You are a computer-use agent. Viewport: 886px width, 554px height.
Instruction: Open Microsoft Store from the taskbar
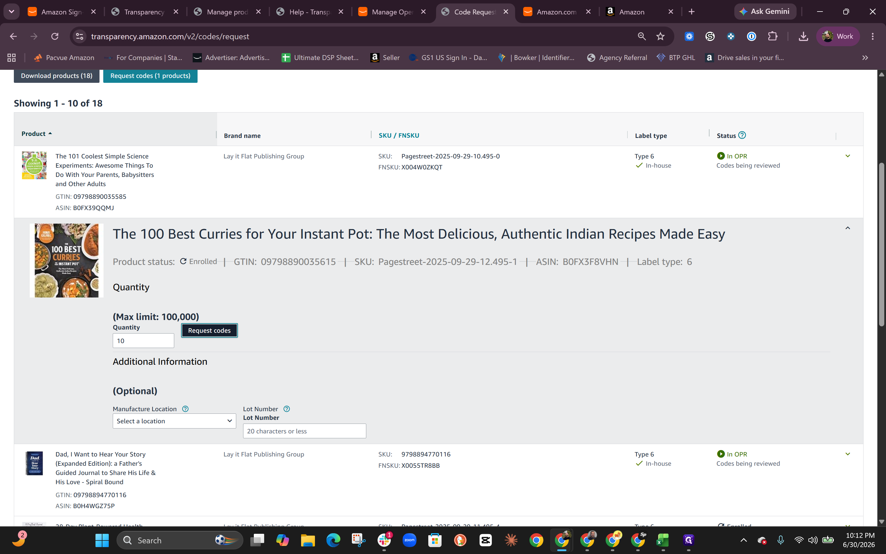click(435, 540)
